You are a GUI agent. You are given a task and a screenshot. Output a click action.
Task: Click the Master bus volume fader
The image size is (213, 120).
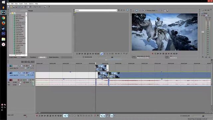pos(203,32)
